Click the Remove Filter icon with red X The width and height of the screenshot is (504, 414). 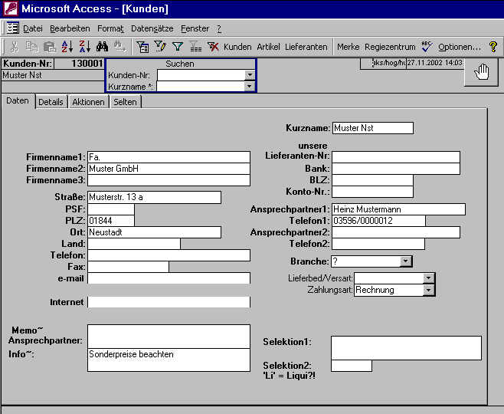pyautogui.click(x=213, y=47)
